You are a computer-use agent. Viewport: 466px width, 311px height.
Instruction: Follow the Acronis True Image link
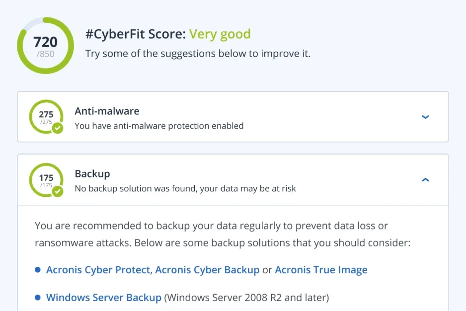[x=321, y=270]
